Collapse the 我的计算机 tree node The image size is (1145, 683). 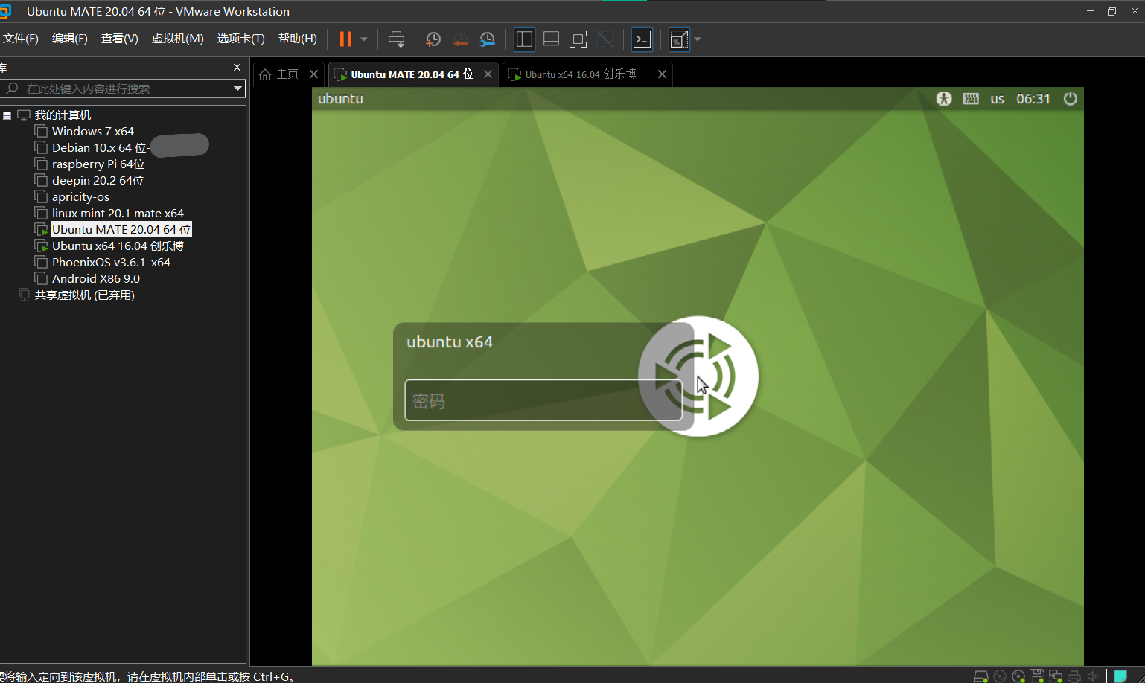click(x=7, y=115)
